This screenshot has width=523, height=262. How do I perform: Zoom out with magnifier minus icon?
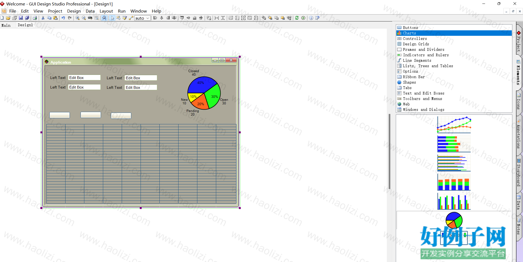click(x=84, y=18)
